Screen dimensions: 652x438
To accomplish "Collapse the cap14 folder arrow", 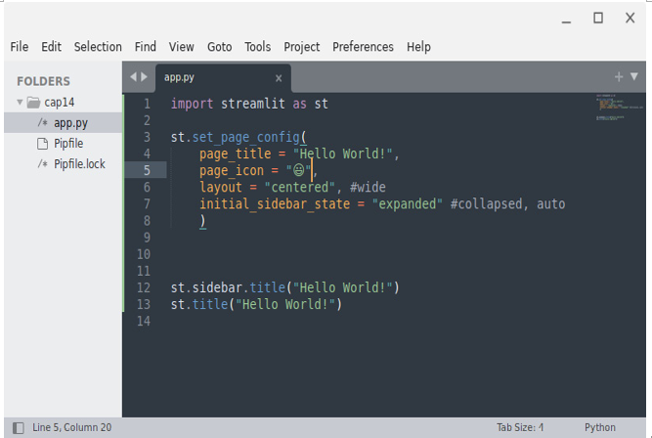I will point(20,102).
